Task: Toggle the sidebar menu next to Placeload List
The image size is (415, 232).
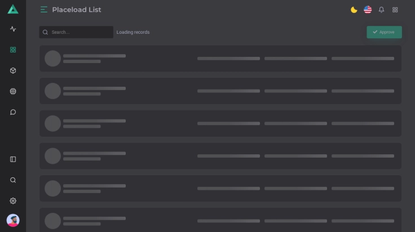Action: click(x=44, y=10)
